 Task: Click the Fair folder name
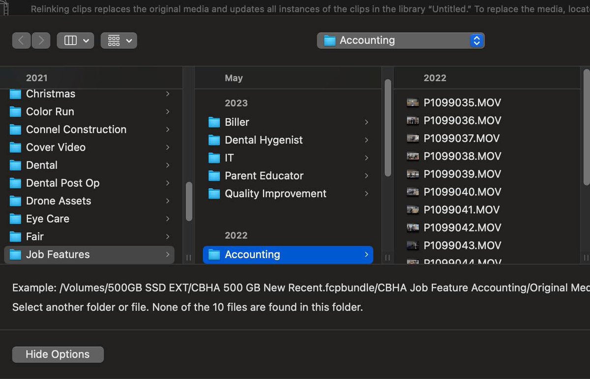35,236
